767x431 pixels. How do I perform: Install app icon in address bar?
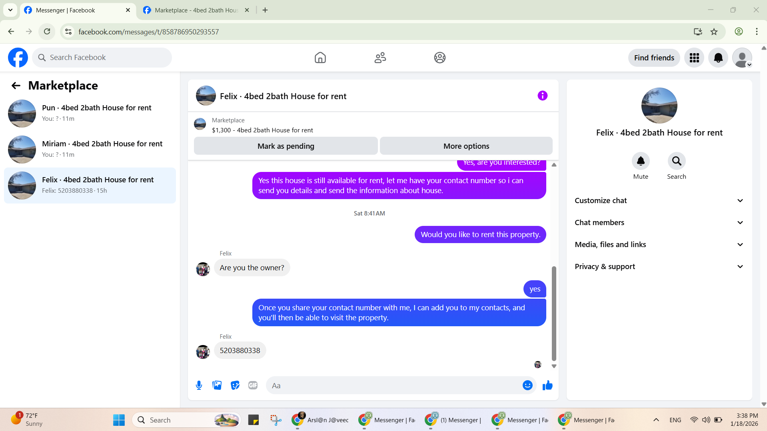pyautogui.click(x=698, y=32)
